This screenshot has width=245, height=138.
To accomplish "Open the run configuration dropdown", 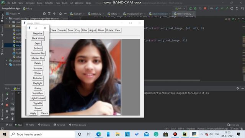I will point(180,8).
